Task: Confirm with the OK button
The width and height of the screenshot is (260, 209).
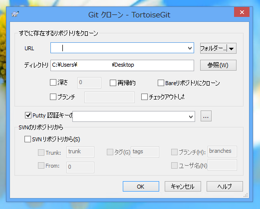Action: [141, 187]
